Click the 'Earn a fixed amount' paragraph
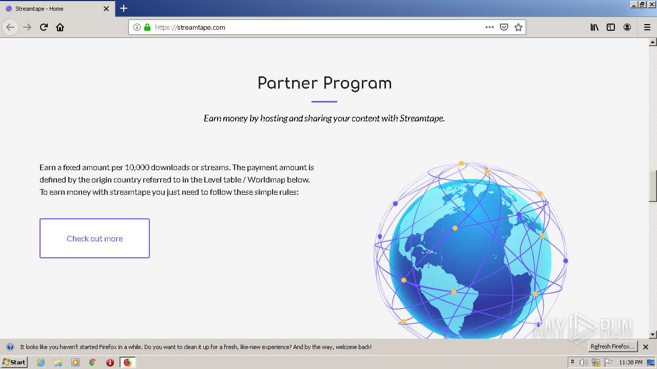This screenshot has height=369, width=657. [x=177, y=180]
